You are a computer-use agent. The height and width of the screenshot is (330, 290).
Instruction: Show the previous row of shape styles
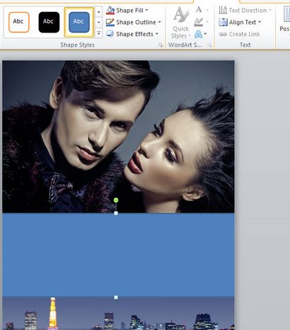(99, 11)
